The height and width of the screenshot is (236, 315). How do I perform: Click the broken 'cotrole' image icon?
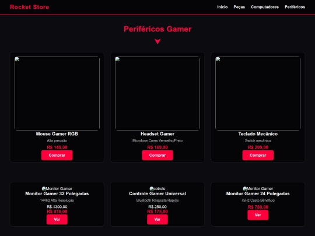click(152, 189)
